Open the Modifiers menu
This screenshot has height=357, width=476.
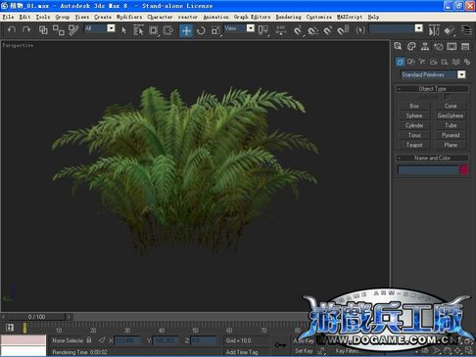[129, 17]
